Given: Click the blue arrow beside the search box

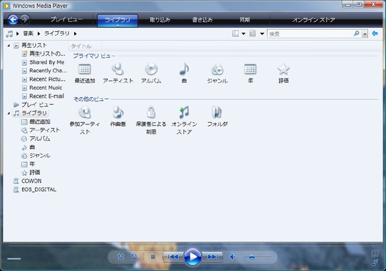Looking at the screenshot, I should 375,33.
